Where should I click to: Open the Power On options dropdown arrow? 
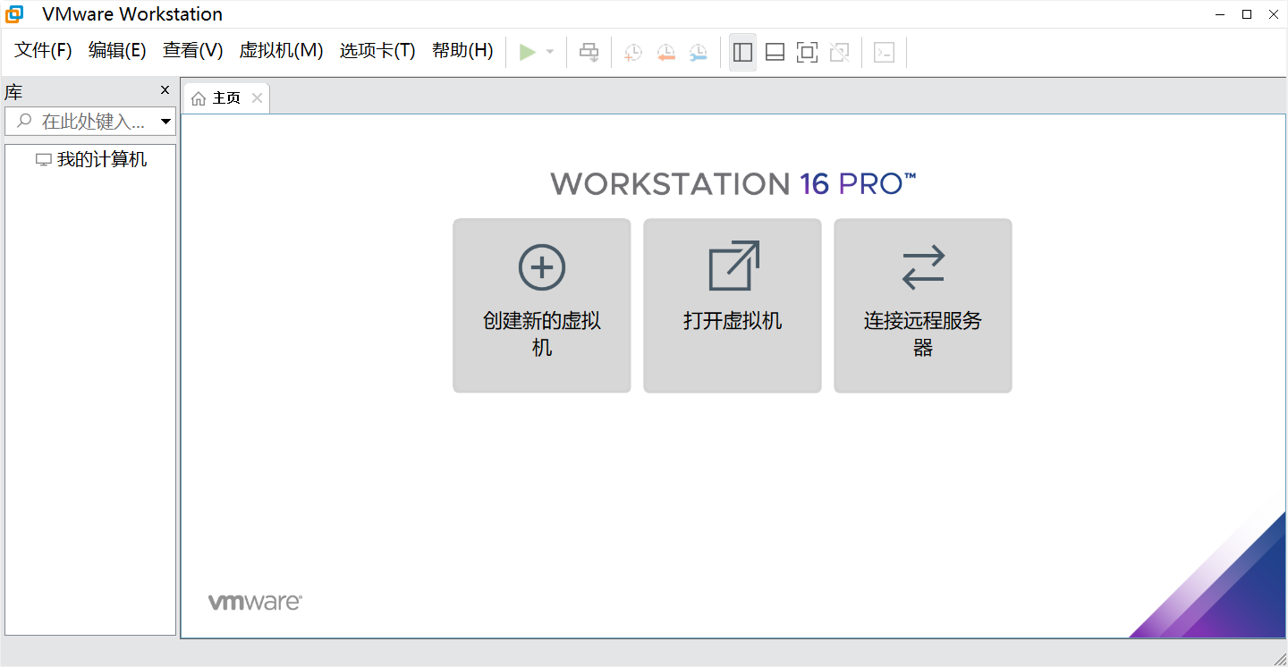point(548,51)
